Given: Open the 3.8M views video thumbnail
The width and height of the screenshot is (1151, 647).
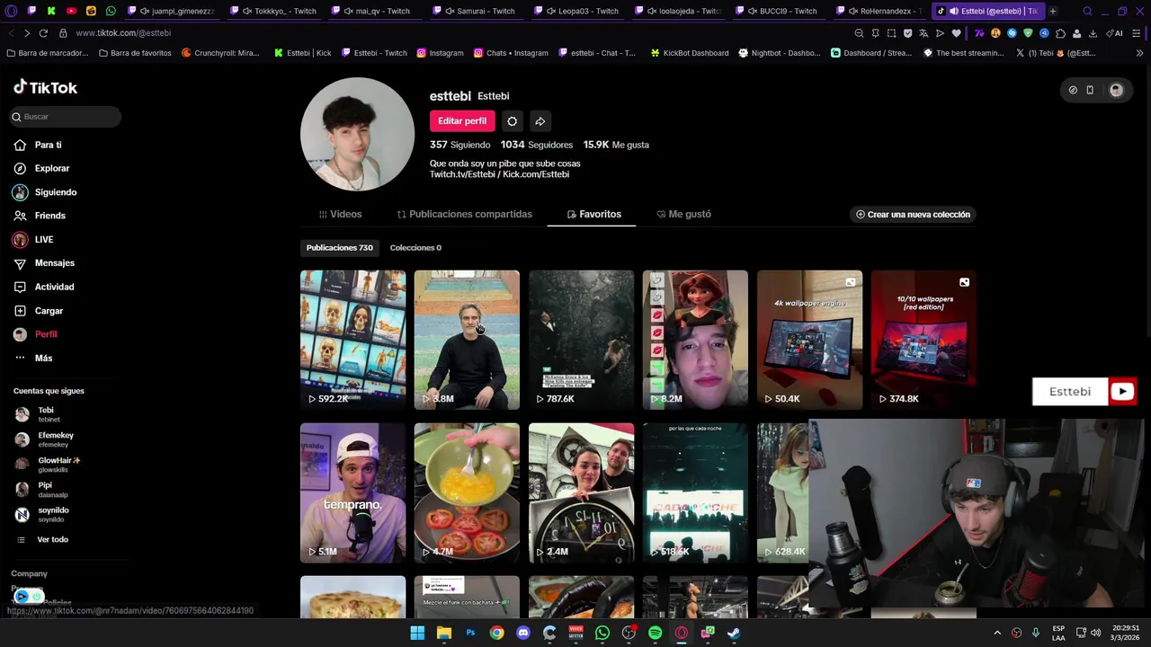Looking at the screenshot, I should (x=467, y=340).
